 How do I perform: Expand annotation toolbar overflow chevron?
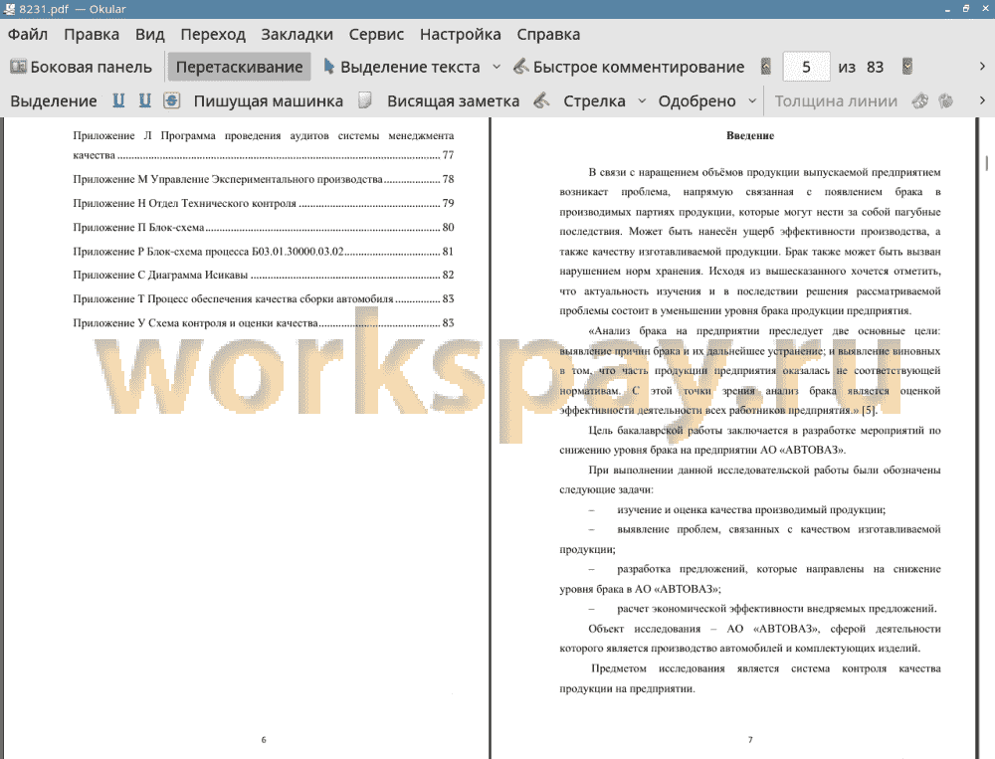tap(982, 100)
